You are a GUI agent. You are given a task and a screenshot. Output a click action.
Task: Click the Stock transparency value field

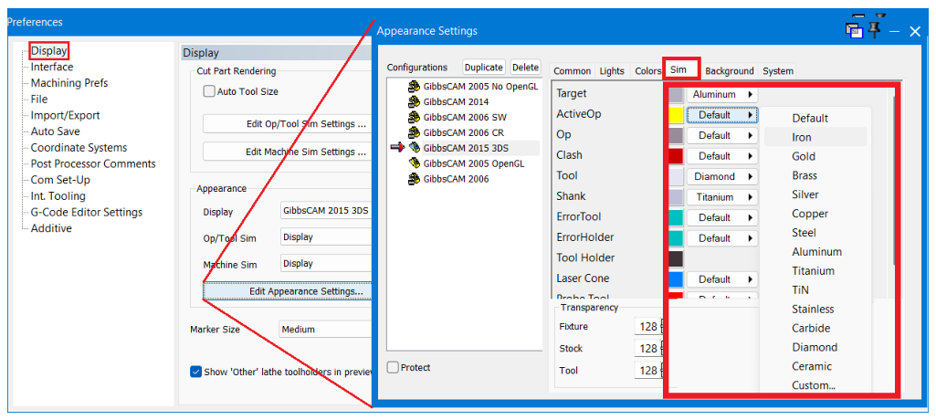[647, 349]
